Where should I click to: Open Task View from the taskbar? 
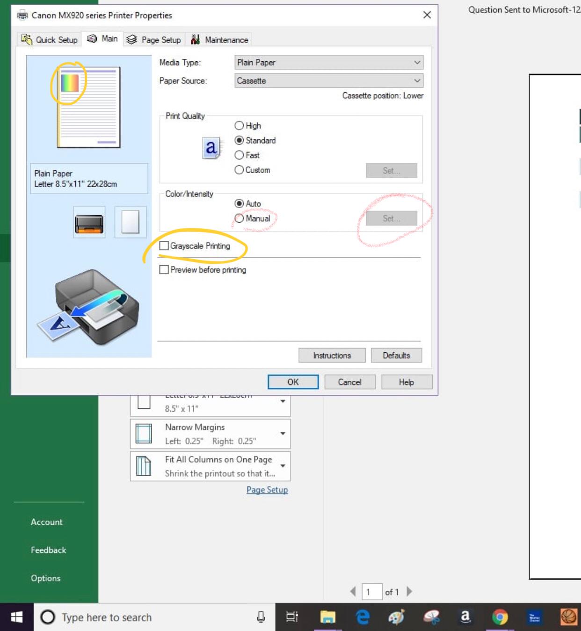click(292, 617)
